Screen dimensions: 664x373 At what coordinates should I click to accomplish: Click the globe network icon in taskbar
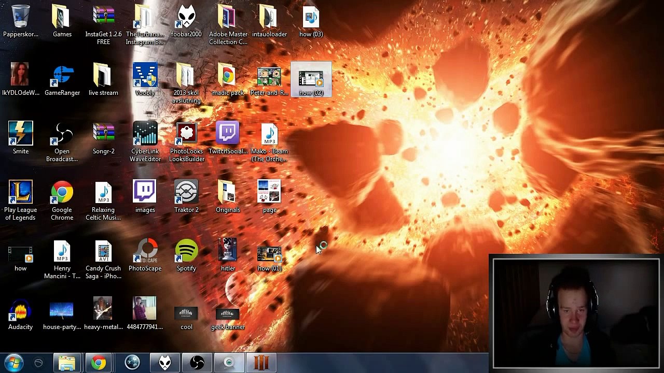[x=132, y=363]
